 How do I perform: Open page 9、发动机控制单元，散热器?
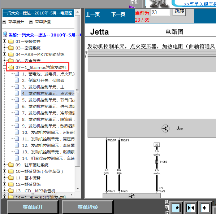pyautogui.click(x=48, y=126)
